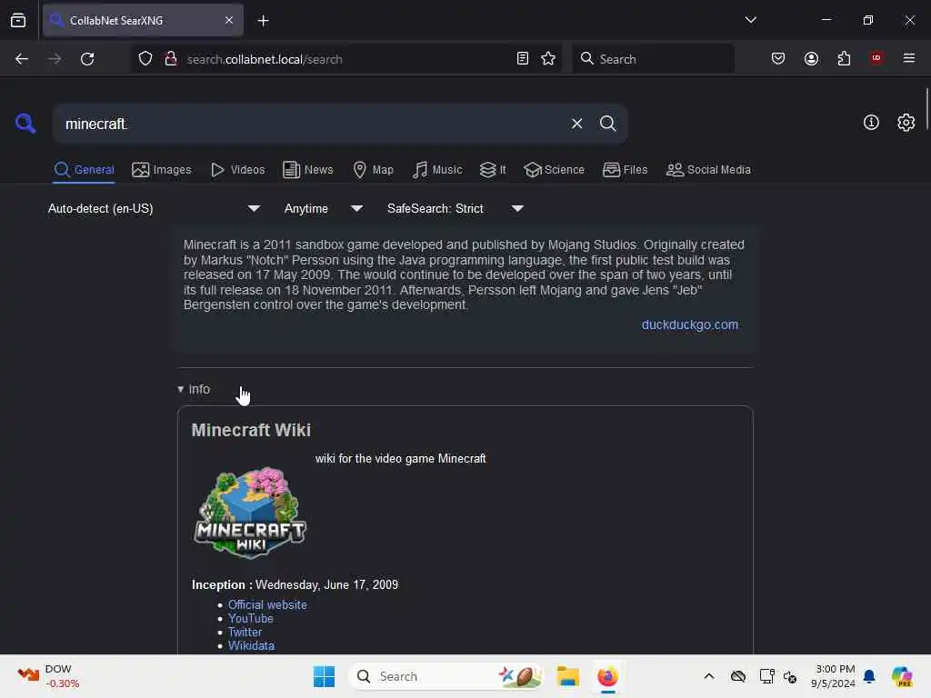Close the CollabNet SearXNG tab
Image resolution: width=931 pixels, height=698 pixels.
[229, 20]
